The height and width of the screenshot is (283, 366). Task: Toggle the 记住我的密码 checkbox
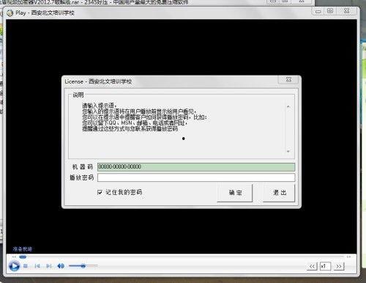(100, 192)
